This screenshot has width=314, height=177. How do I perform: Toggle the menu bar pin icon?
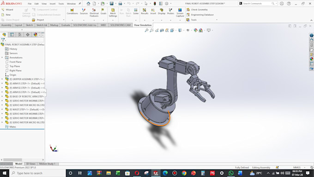tap(79, 4)
